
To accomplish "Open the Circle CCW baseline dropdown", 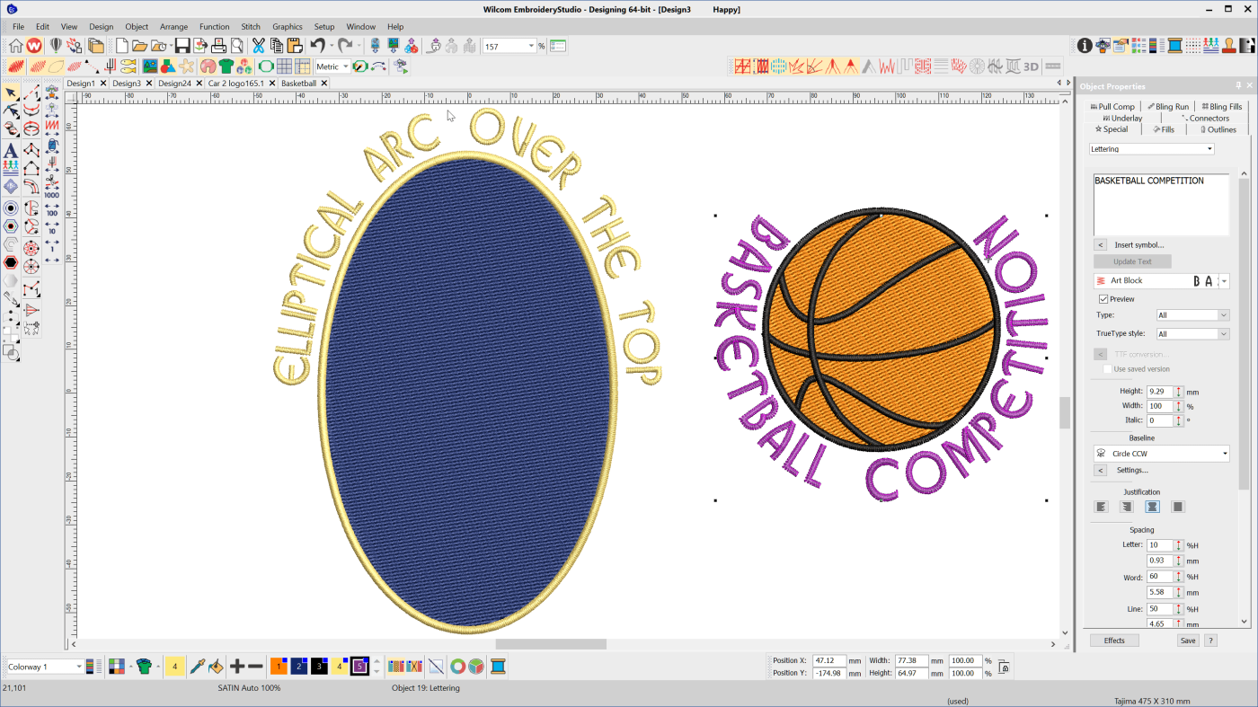I will 1225,454.
